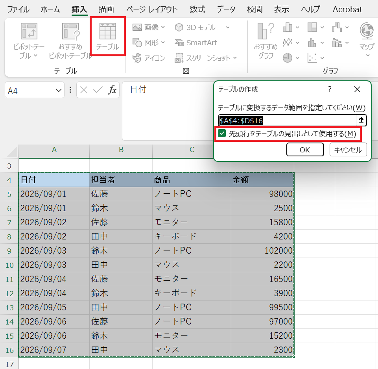The image size is (378, 369).
Task: Expand the scatter chart dropdown arrow
Action: (x=322, y=58)
